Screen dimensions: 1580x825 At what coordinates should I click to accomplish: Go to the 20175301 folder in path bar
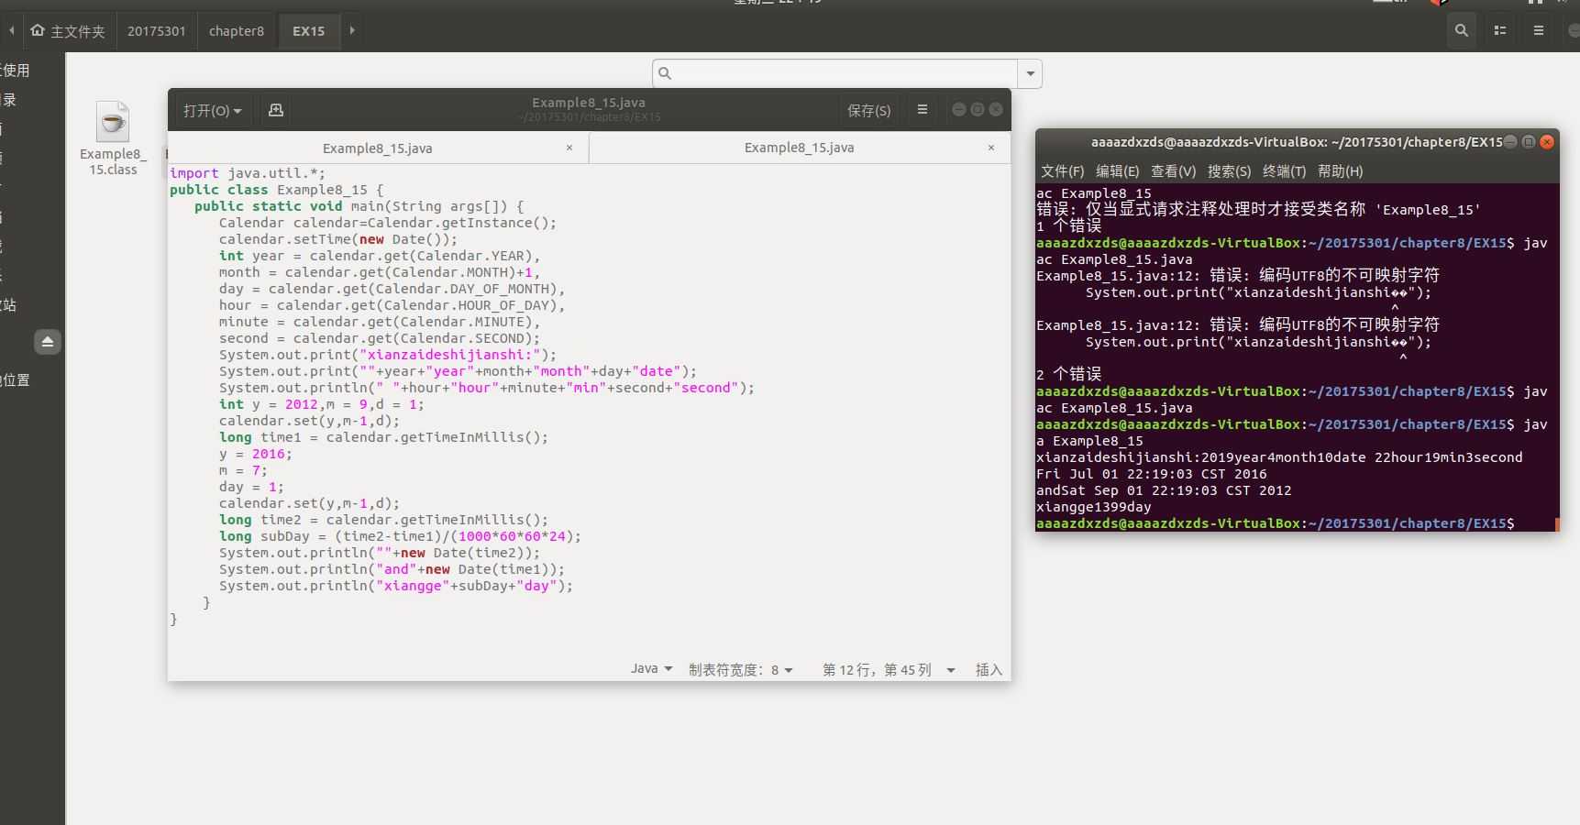[x=156, y=31]
